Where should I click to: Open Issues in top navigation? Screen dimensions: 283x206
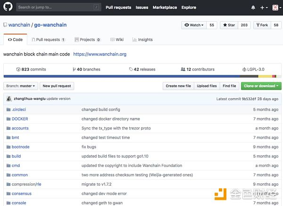pos(142,8)
